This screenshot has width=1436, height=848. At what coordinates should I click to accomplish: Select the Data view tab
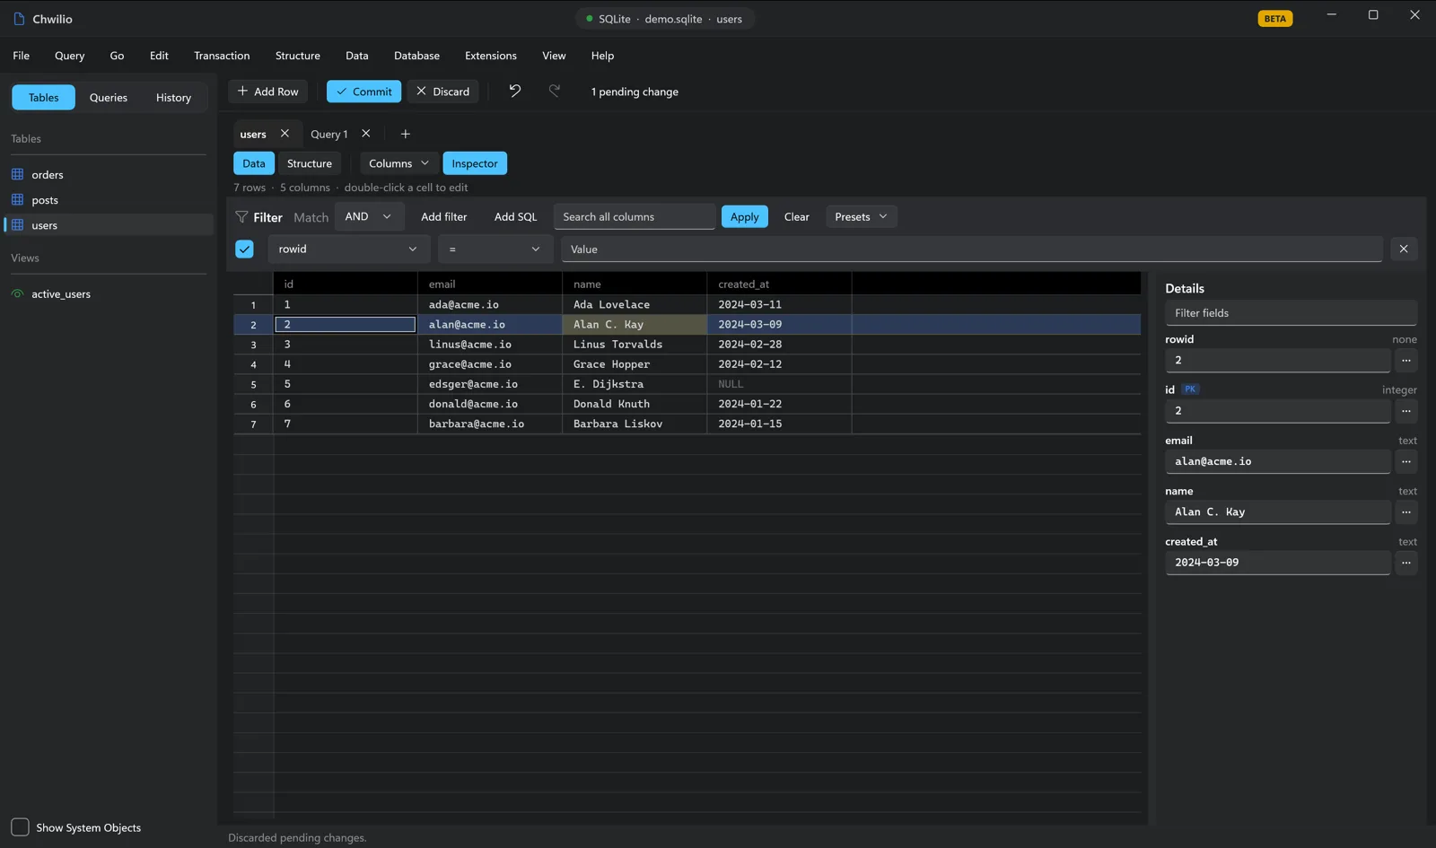point(254,163)
